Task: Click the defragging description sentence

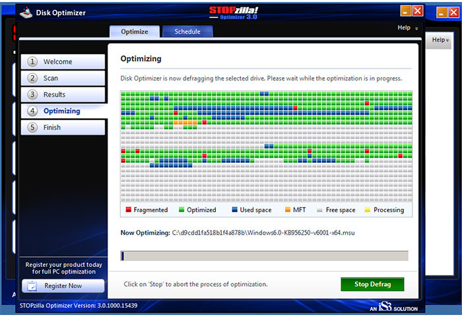Action: (x=261, y=78)
